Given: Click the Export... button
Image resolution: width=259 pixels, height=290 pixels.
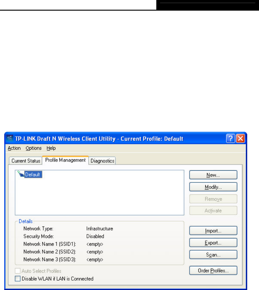Looking at the screenshot, I should pos(213,243).
